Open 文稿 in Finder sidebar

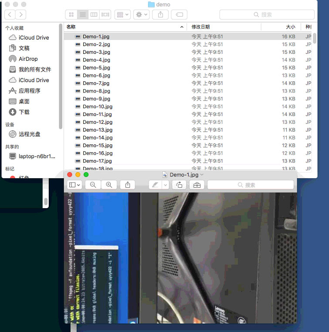click(x=19, y=48)
